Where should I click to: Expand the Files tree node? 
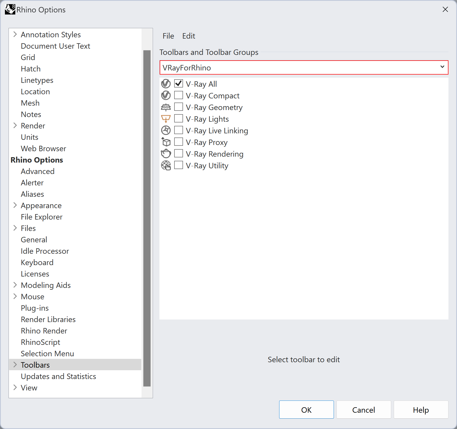pyautogui.click(x=15, y=228)
